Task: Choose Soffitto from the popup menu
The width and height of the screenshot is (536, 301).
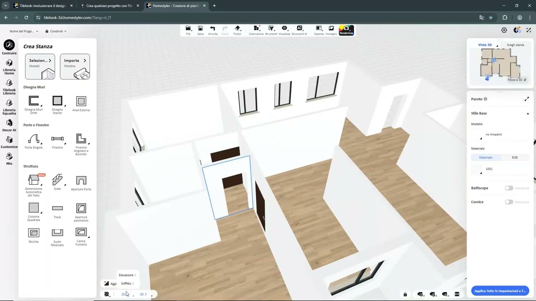Action: [x=127, y=283]
